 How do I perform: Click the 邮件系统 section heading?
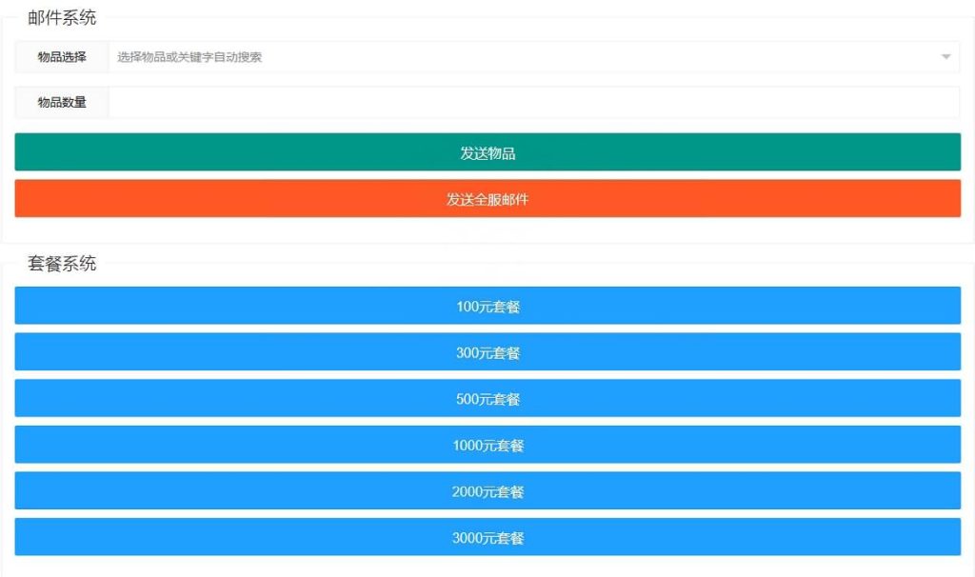pyautogui.click(x=62, y=18)
